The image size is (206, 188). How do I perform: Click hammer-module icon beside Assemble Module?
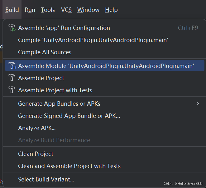coord(12,65)
